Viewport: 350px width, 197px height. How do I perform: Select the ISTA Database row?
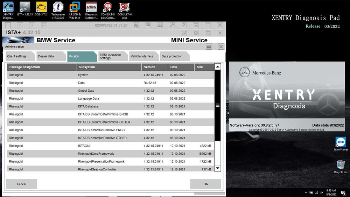pos(111,106)
